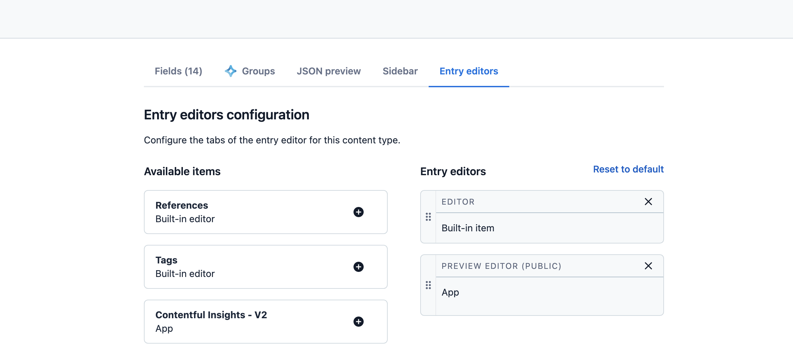Select the Contentful Insights - V2 card

[237, 322]
